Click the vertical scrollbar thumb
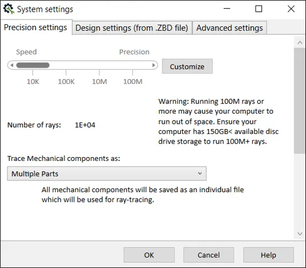Image resolution: width=306 pixels, height=268 pixels. coord(300,101)
